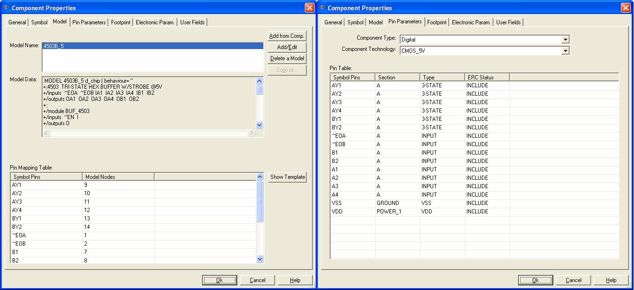Click the VDD row in Pin Table
This screenshot has width=634, height=290.
pyautogui.click(x=352, y=212)
